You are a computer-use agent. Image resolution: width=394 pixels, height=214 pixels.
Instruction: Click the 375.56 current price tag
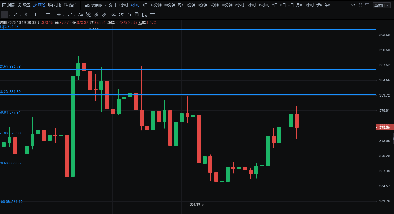pos(384,127)
